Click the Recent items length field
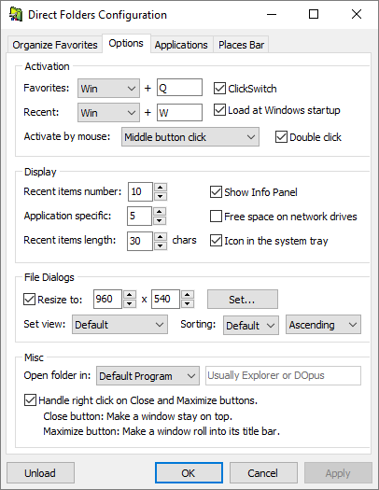Screen dimensions: 379x490 pos(140,241)
